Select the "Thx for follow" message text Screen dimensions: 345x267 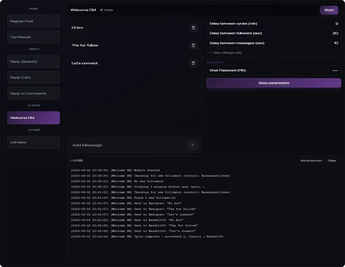[x=85, y=45]
